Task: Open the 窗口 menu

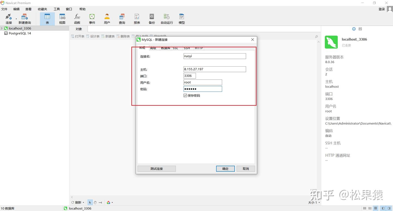Action: 69,9
